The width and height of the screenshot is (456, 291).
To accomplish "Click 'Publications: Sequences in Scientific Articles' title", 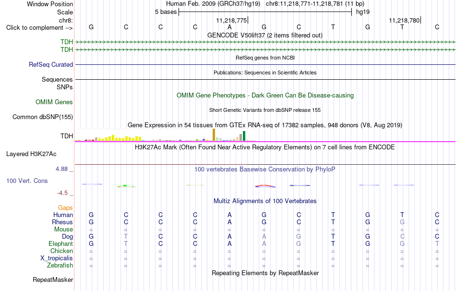I will (x=265, y=73).
